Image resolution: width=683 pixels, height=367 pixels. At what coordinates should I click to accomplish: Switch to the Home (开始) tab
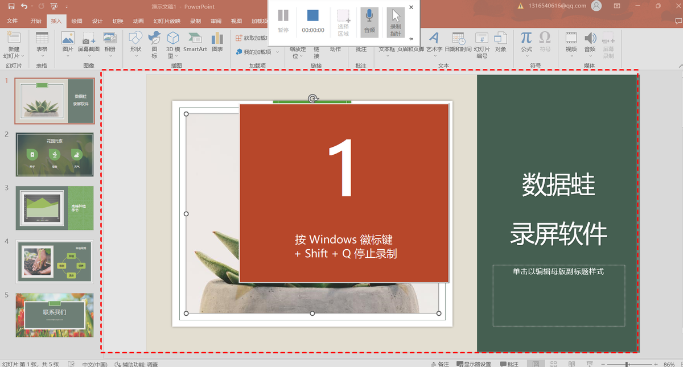[x=36, y=21]
